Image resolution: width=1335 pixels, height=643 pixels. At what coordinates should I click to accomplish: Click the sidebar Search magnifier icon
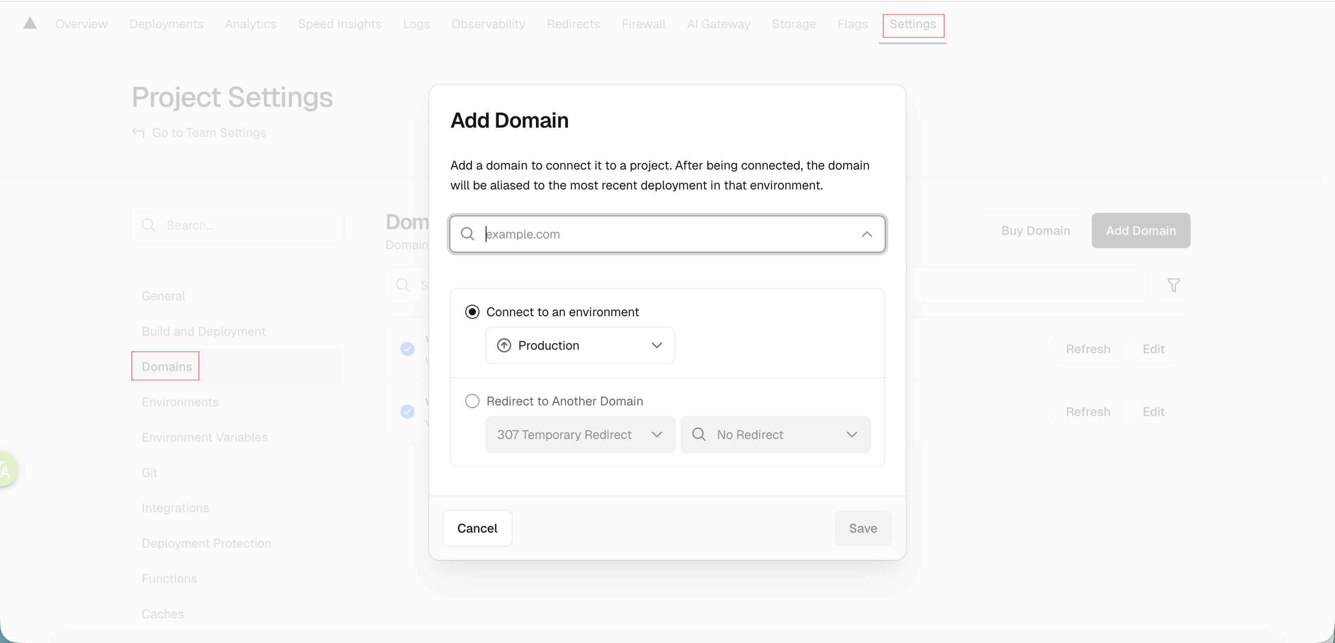pyautogui.click(x=149, y=225)
